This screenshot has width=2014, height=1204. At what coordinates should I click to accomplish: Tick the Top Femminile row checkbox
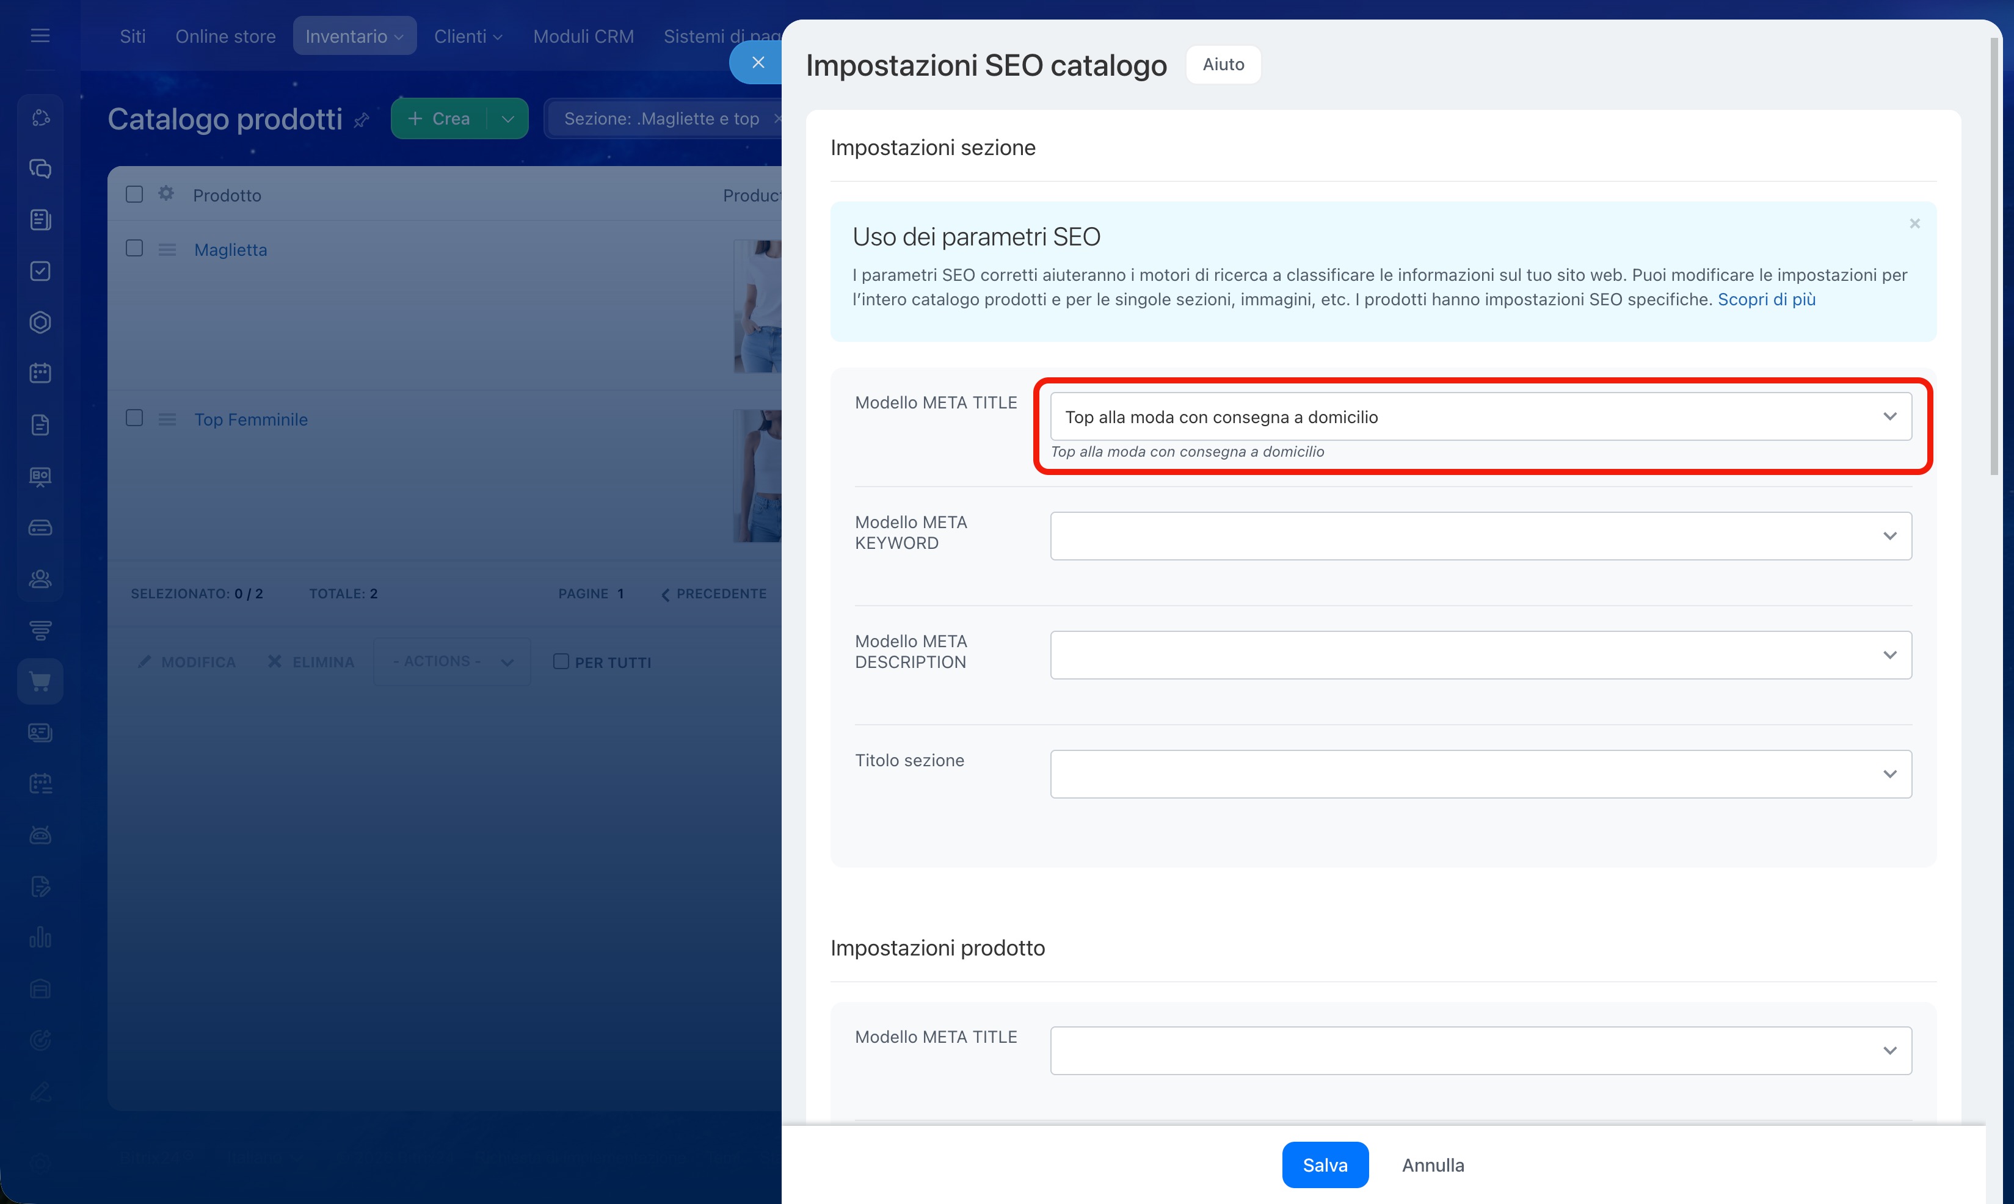pyautogui.click(x=135, y=418)
